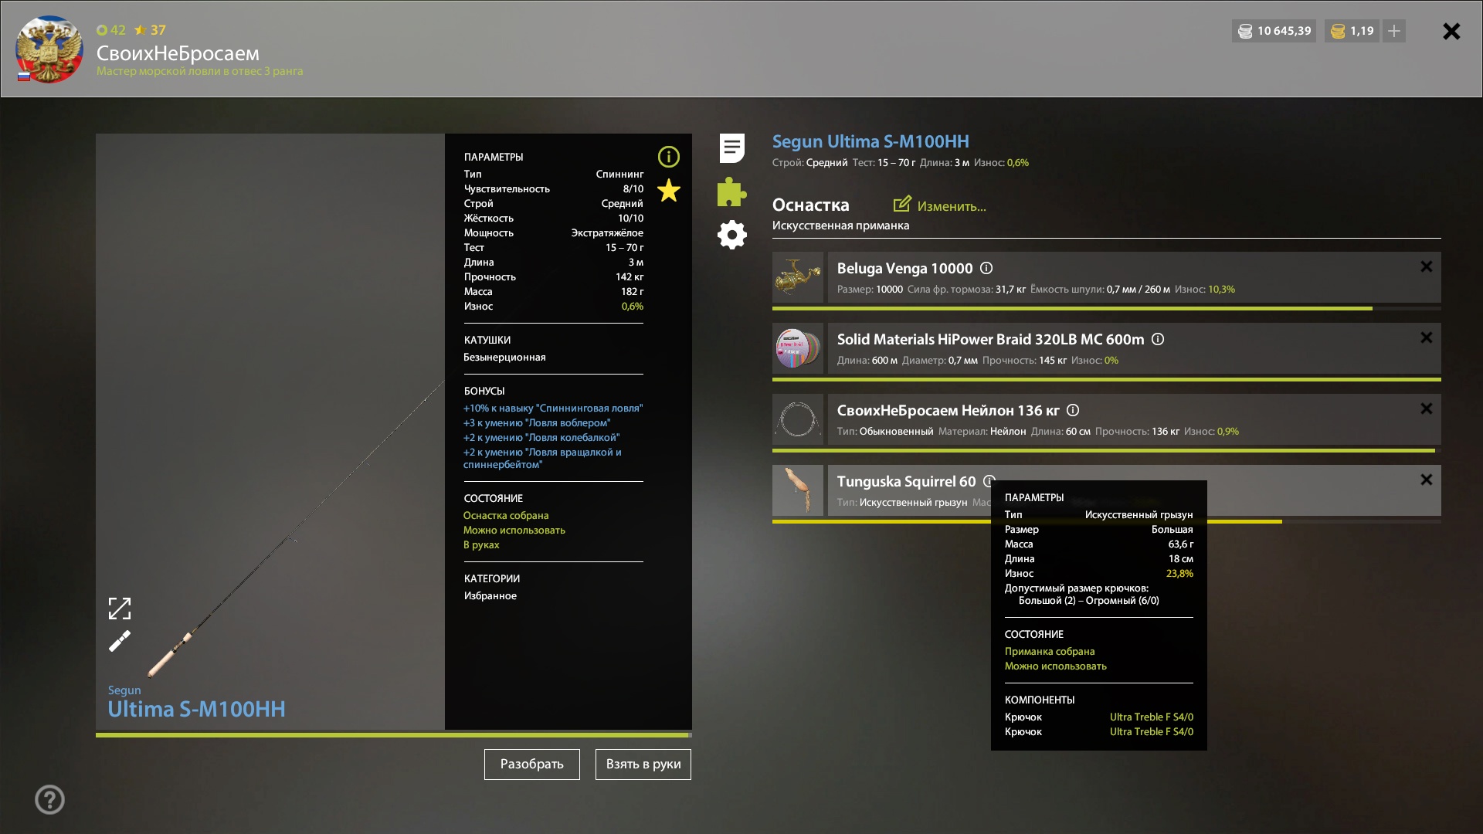This screenshot has height=834, width=1483.
Task: Show info for Нейлон 136 кг leader
Action: (1073, 410)
